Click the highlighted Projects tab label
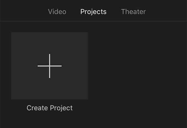This screenshot has height=128, width=187. [93, 12]
